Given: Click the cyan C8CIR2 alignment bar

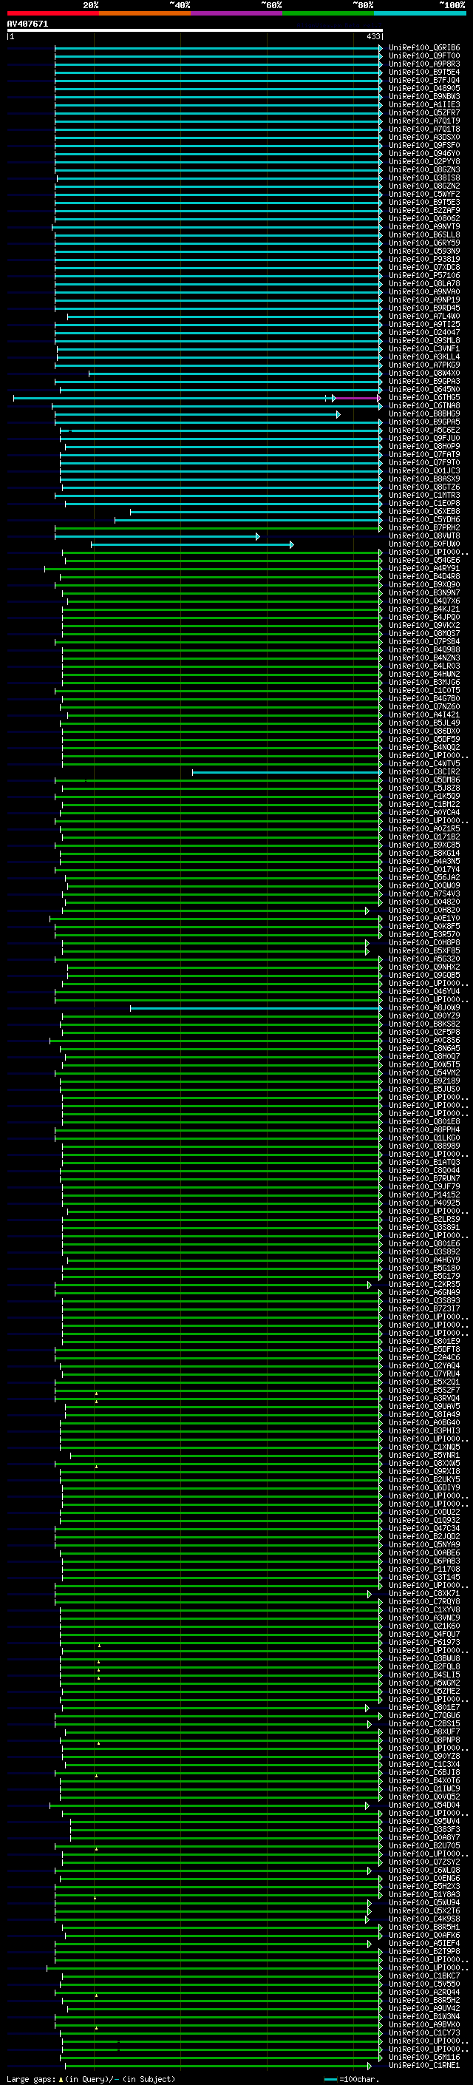Looking at the screenshot, I should [x=286, y=772].
